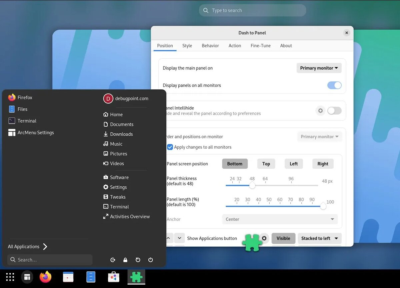The image size is (400, 288).
Task: Open the Show Applications button settings gear
Action: (264, 238)
